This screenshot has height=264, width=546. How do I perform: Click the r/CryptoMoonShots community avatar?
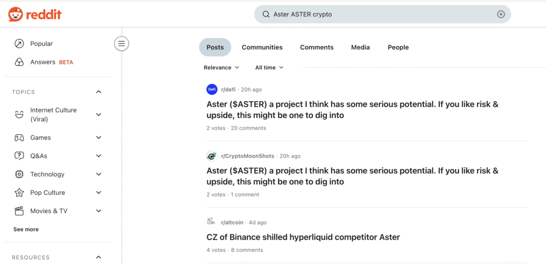tap(212, 156)
